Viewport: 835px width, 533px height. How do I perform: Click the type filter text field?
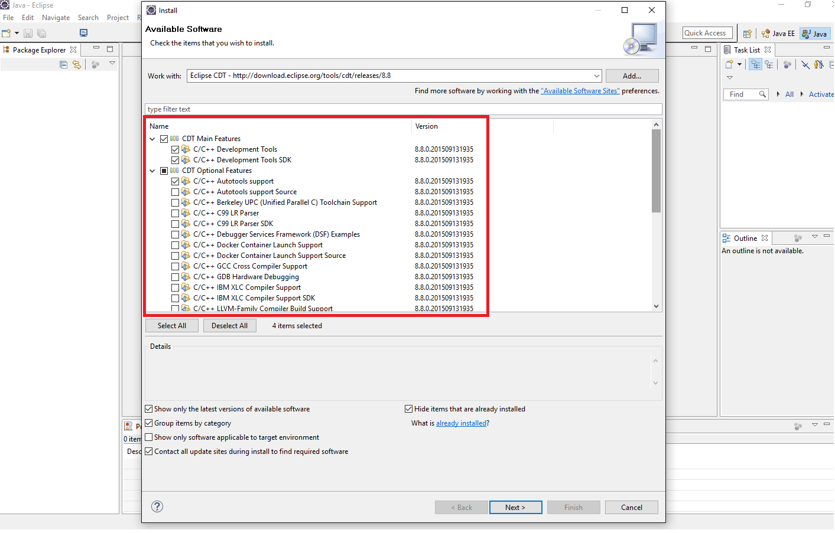(404, 109)
